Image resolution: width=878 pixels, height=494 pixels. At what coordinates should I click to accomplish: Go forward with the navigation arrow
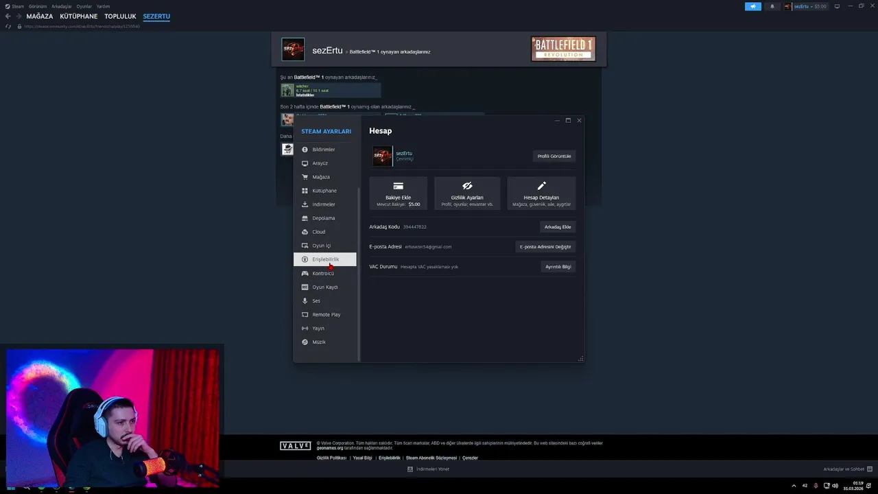pos(19,16)
